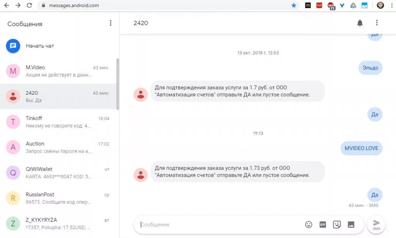Viewport: 396px width, 238px height.
Task: Attach an image to the message
Action: point(350,224)
